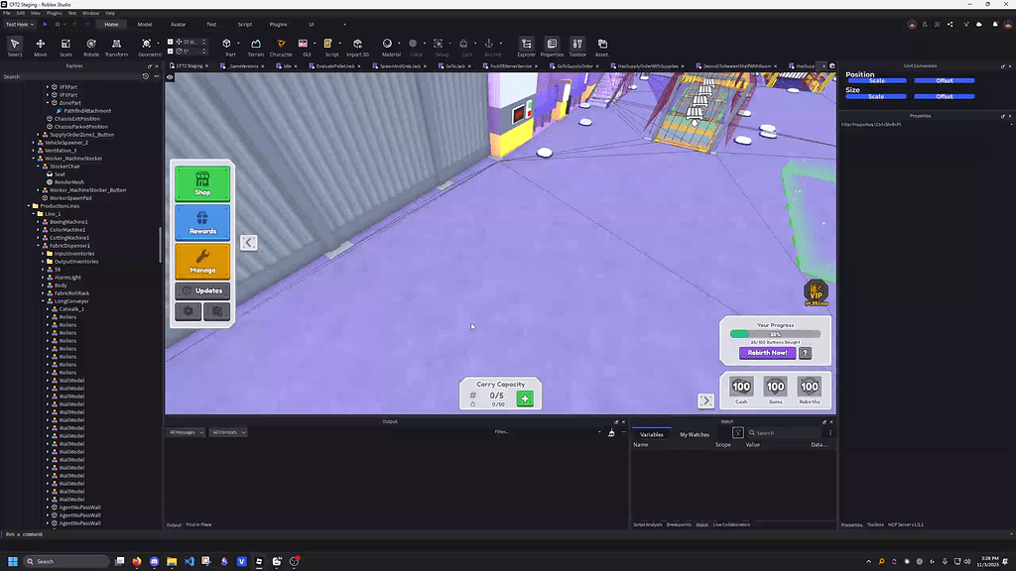
Task: Expand the FabricDispenser1 item in Explorer
Action: click(37, 245)
